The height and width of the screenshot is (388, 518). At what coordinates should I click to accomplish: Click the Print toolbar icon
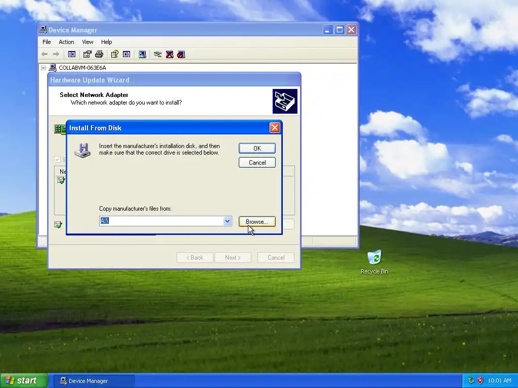click(x=99, y=54)
